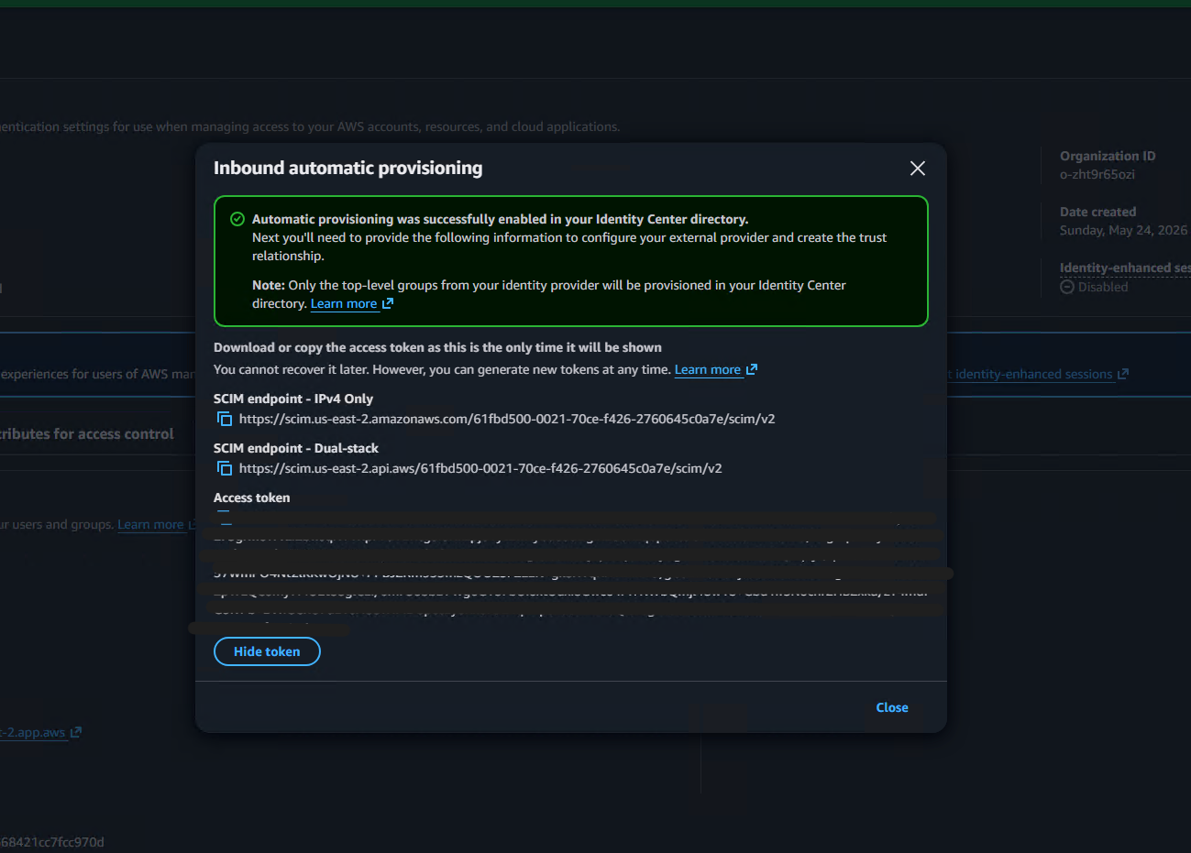Open Learn more link about access token recovery
Viewport: 1191px width, 853px height.
pyautogui.click(x=708, y=370)
